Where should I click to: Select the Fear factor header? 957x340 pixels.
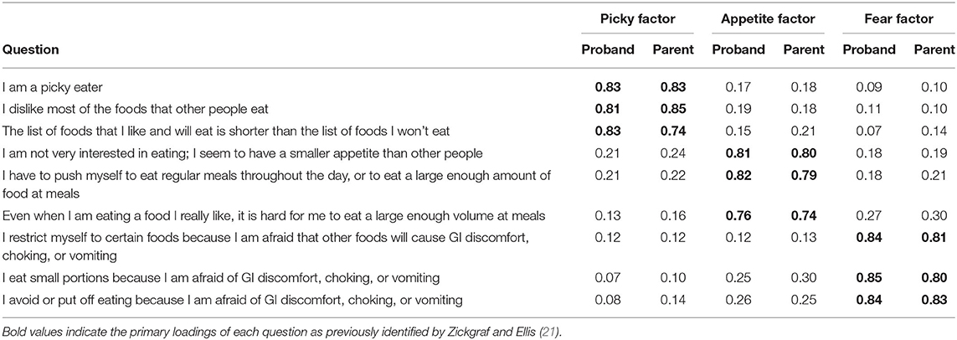click(896, 19)
